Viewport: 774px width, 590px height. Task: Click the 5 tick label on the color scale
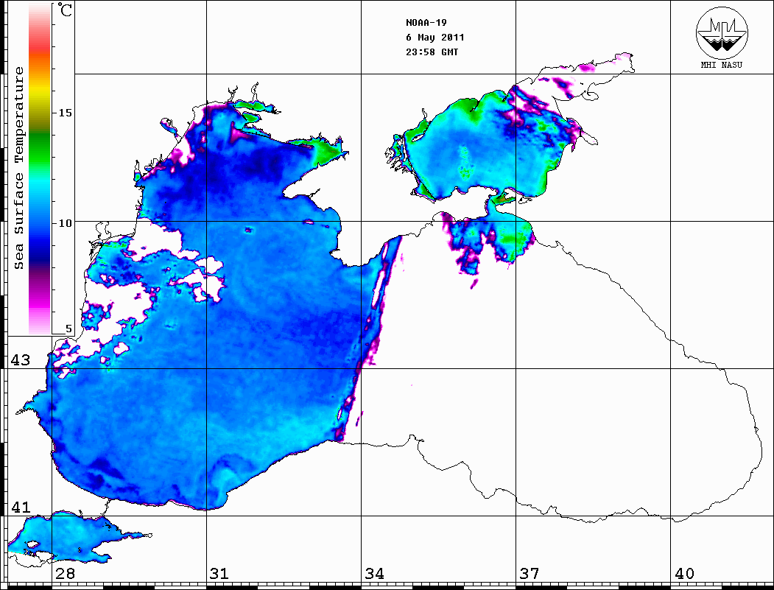coord(68,329)
